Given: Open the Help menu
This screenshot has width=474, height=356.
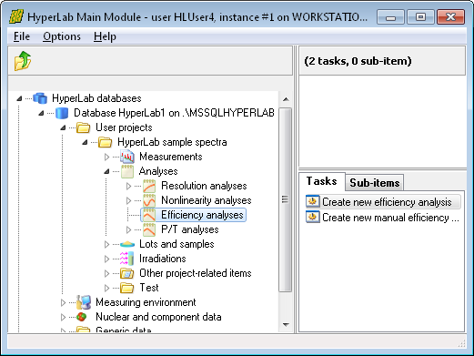Looking at the screenshot, I should coord(105,36).
